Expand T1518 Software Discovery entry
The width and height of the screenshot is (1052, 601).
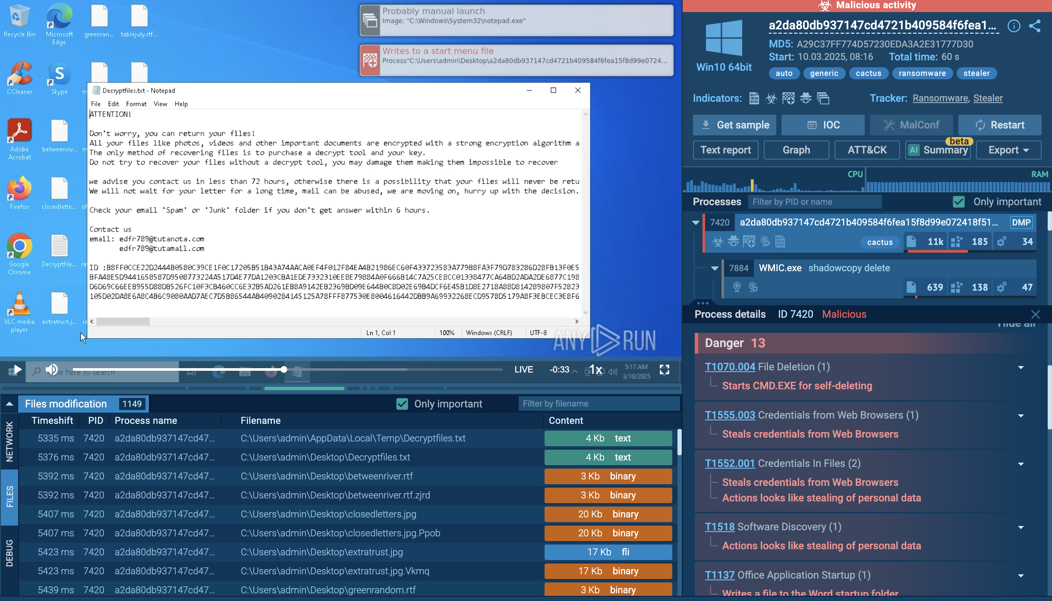pyautogui.click(x=1021, y=527)
